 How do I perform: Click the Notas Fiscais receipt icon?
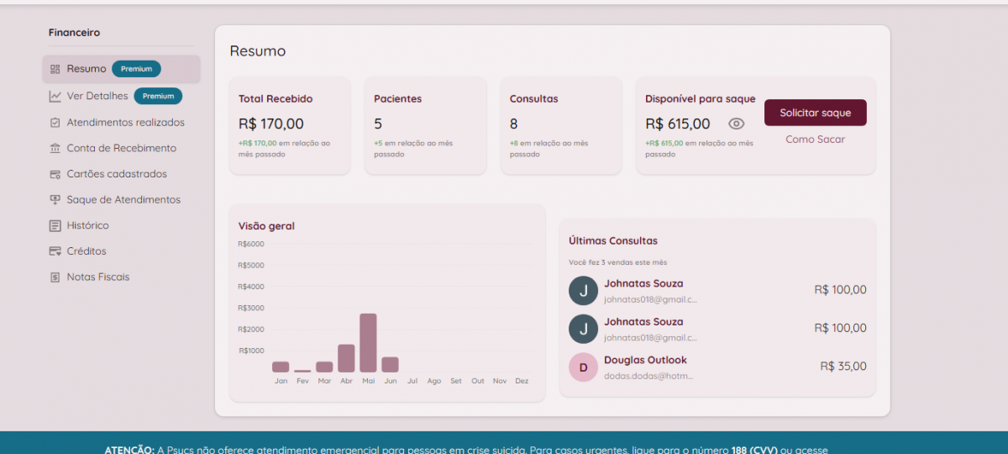click(x=55, y=277)
